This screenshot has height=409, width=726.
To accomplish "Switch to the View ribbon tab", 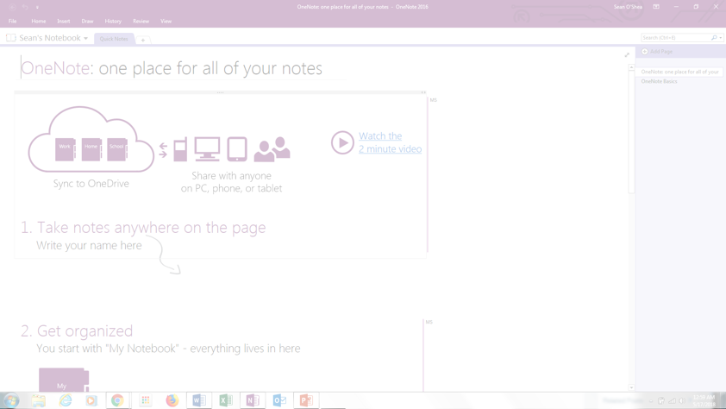I will coord(166,22).
